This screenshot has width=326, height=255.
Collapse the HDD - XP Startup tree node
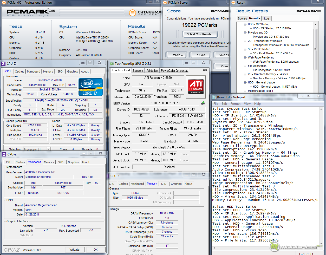(245, 24)
